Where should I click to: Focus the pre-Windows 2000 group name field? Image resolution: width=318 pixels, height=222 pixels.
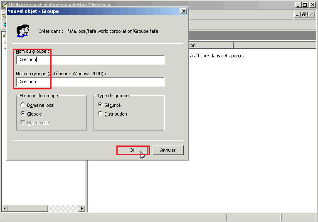[x=90, y=82]
